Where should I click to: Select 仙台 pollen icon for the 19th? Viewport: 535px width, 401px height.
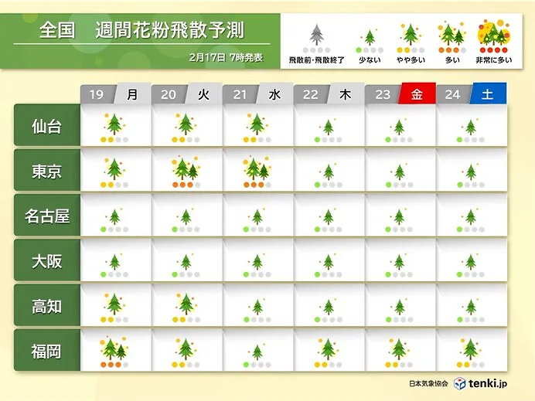point(114,124)
